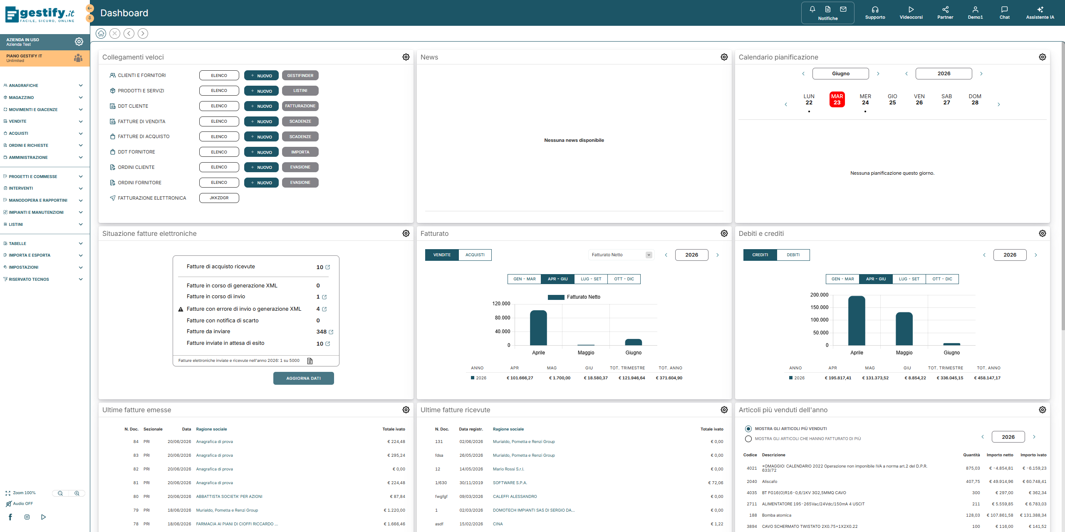Open Supporto headset icon
The image size is (1065, 532).
coord(875,12)
